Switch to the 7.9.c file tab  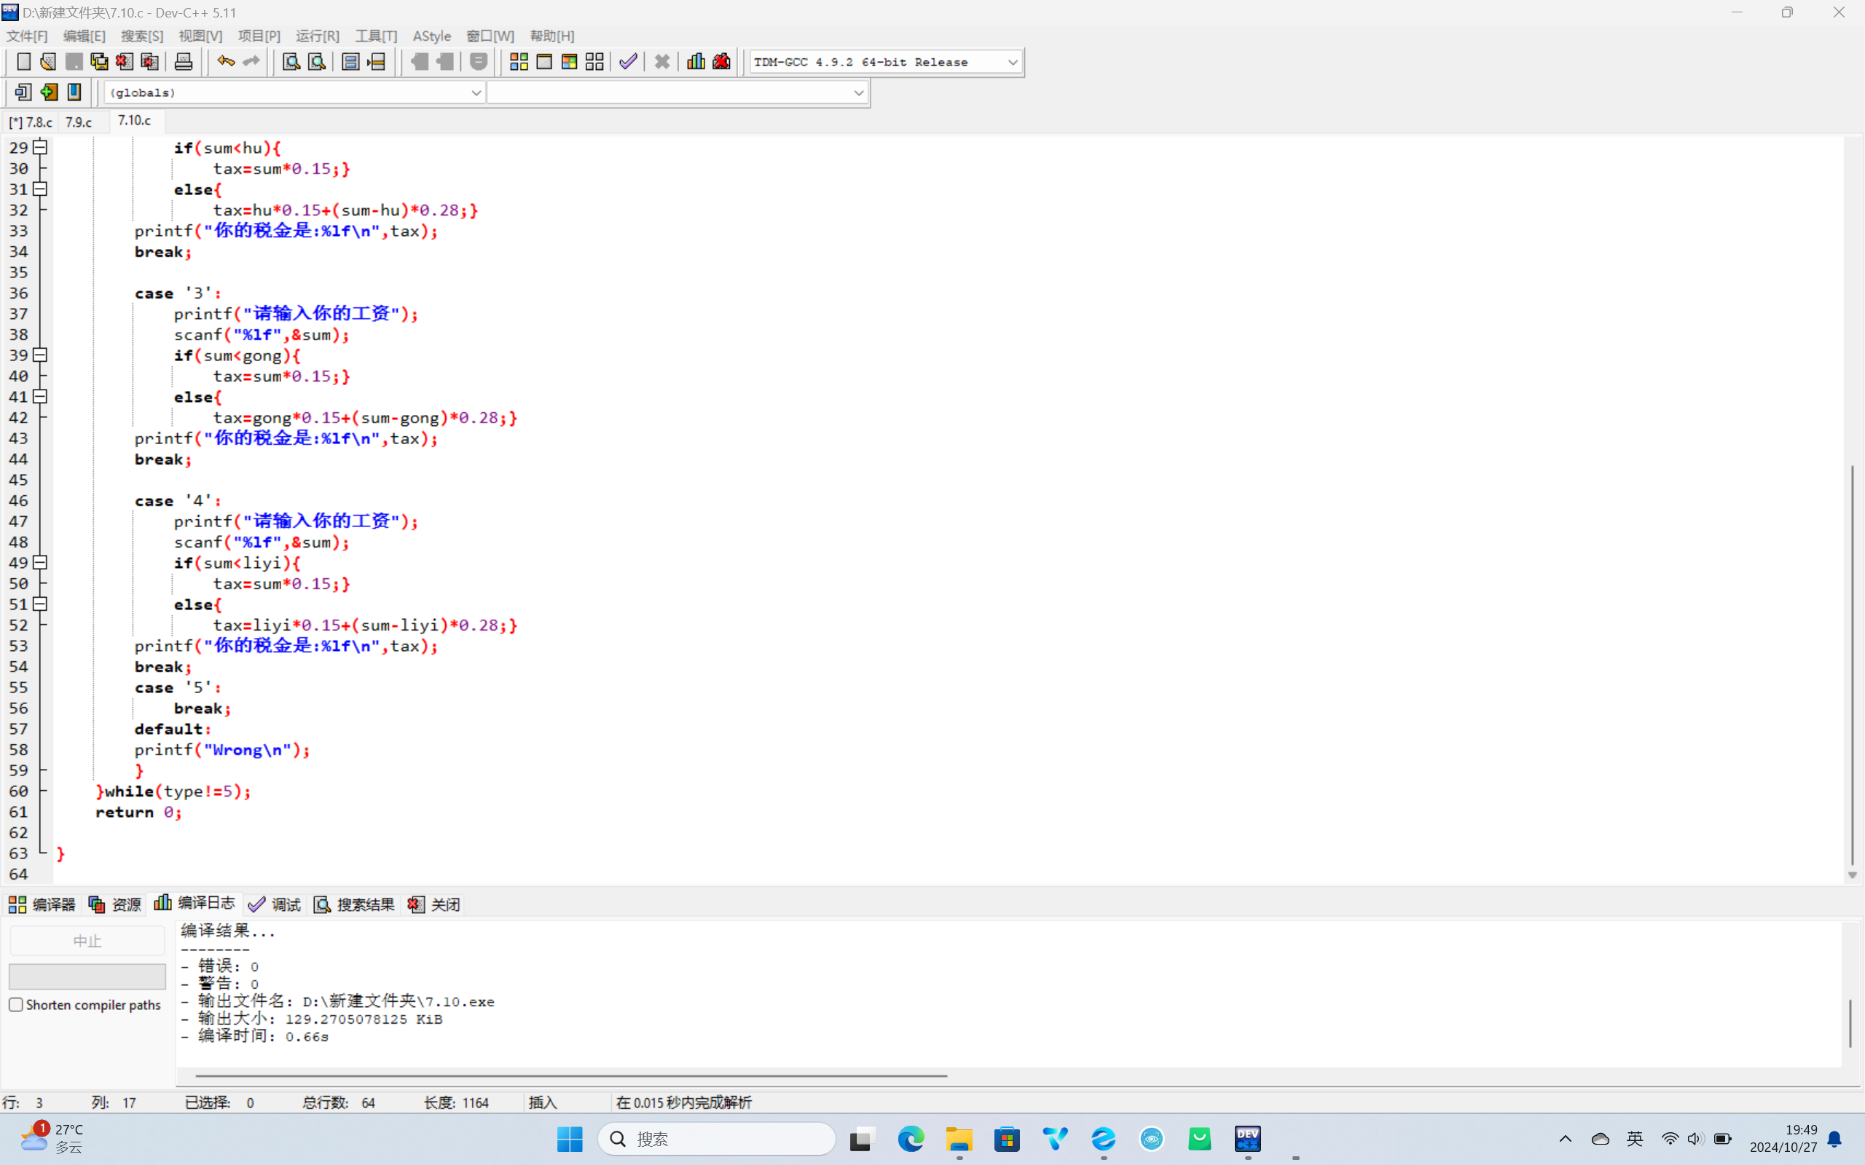[x=79, y=122]
